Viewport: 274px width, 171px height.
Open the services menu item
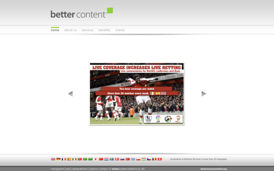[x=88, y=30]
